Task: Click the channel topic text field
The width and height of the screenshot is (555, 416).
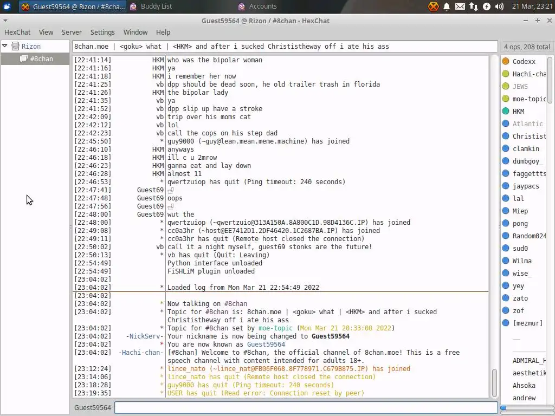Action: (x=285, y=47)
